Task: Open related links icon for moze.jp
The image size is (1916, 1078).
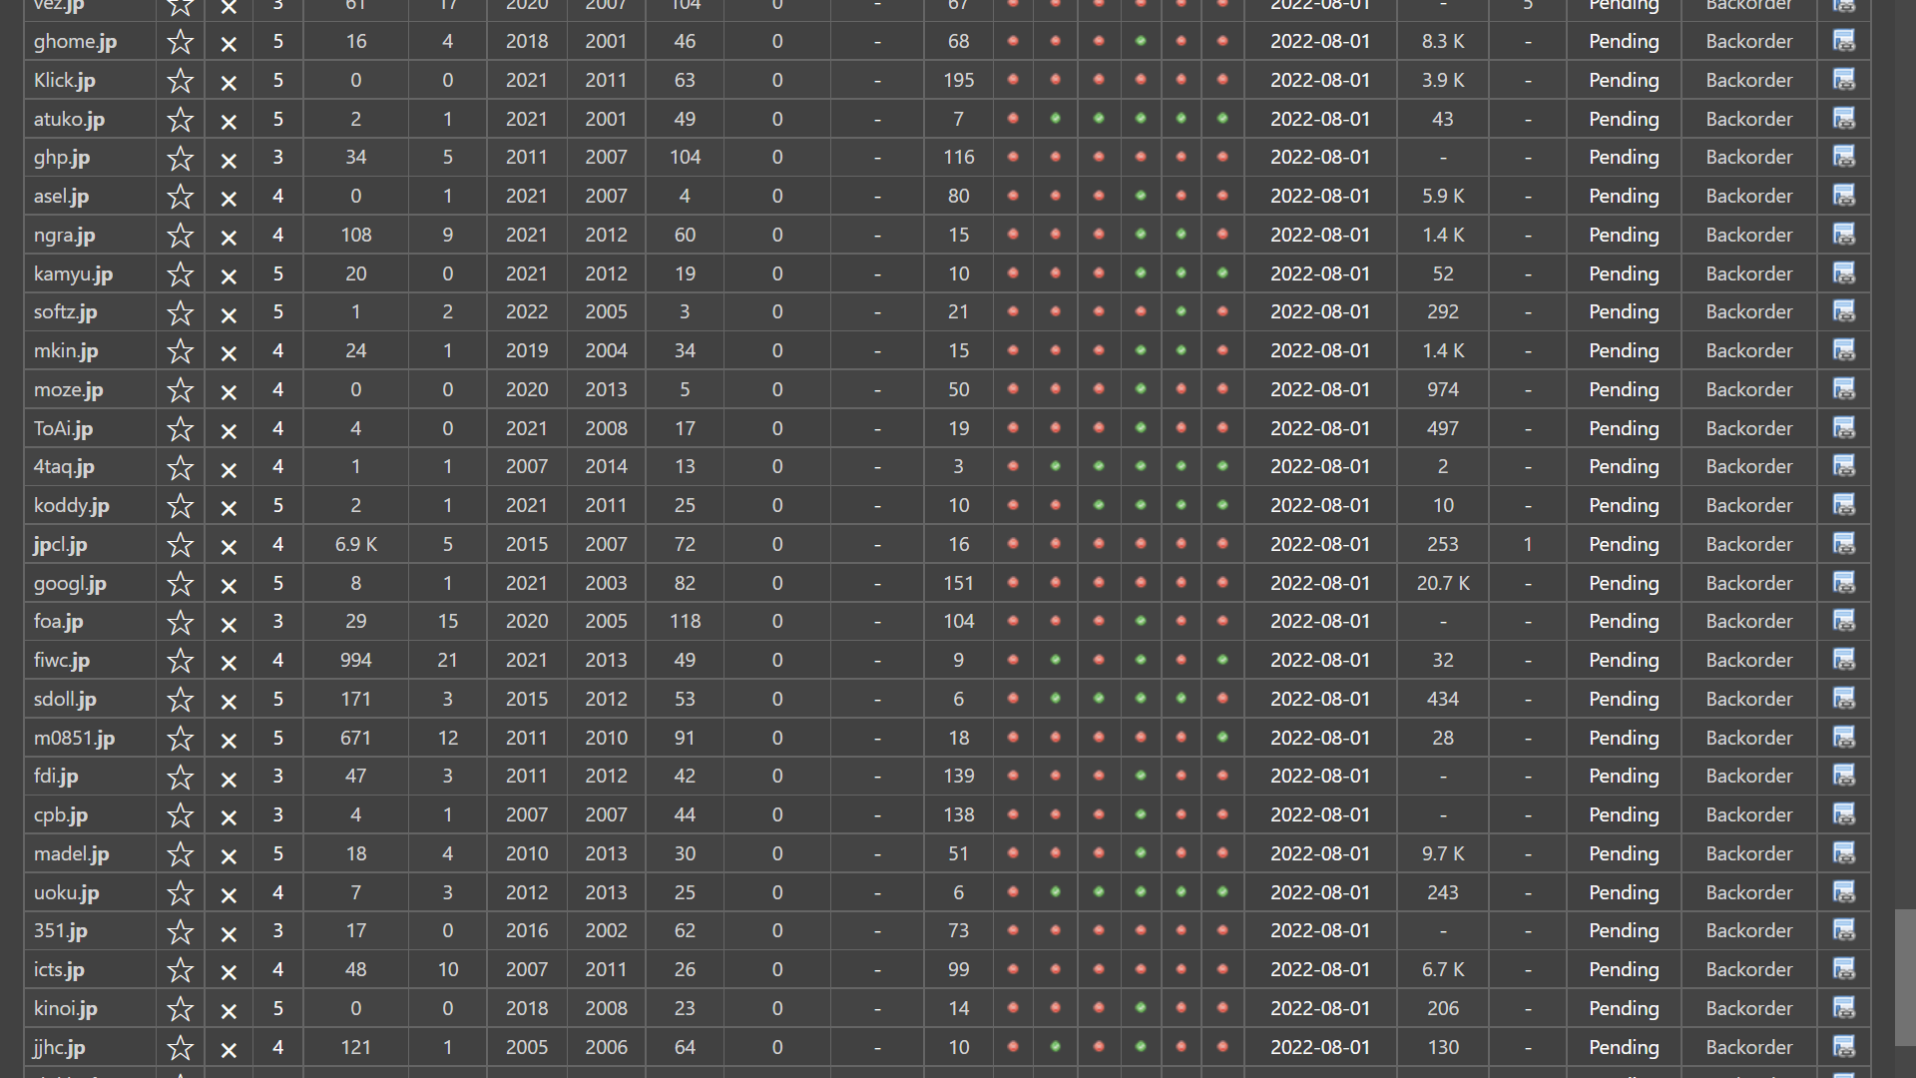Action: click(1843, 389)
